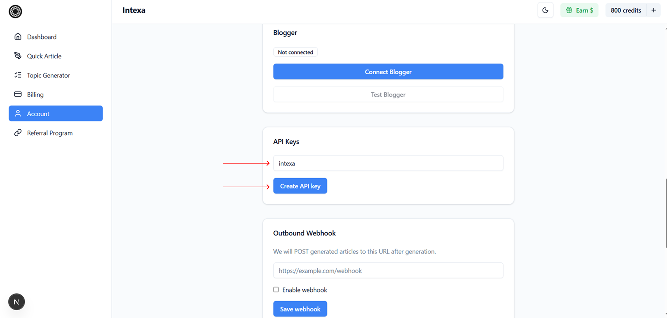Screen dimensions: 667x318
Task: Click the Intexa logo icon
Action: point(15,12)
